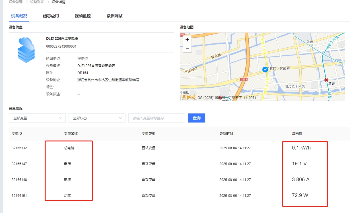
Task: Click the DJZ1226 device cloud-server icon
Action: (x=26, y=50)
